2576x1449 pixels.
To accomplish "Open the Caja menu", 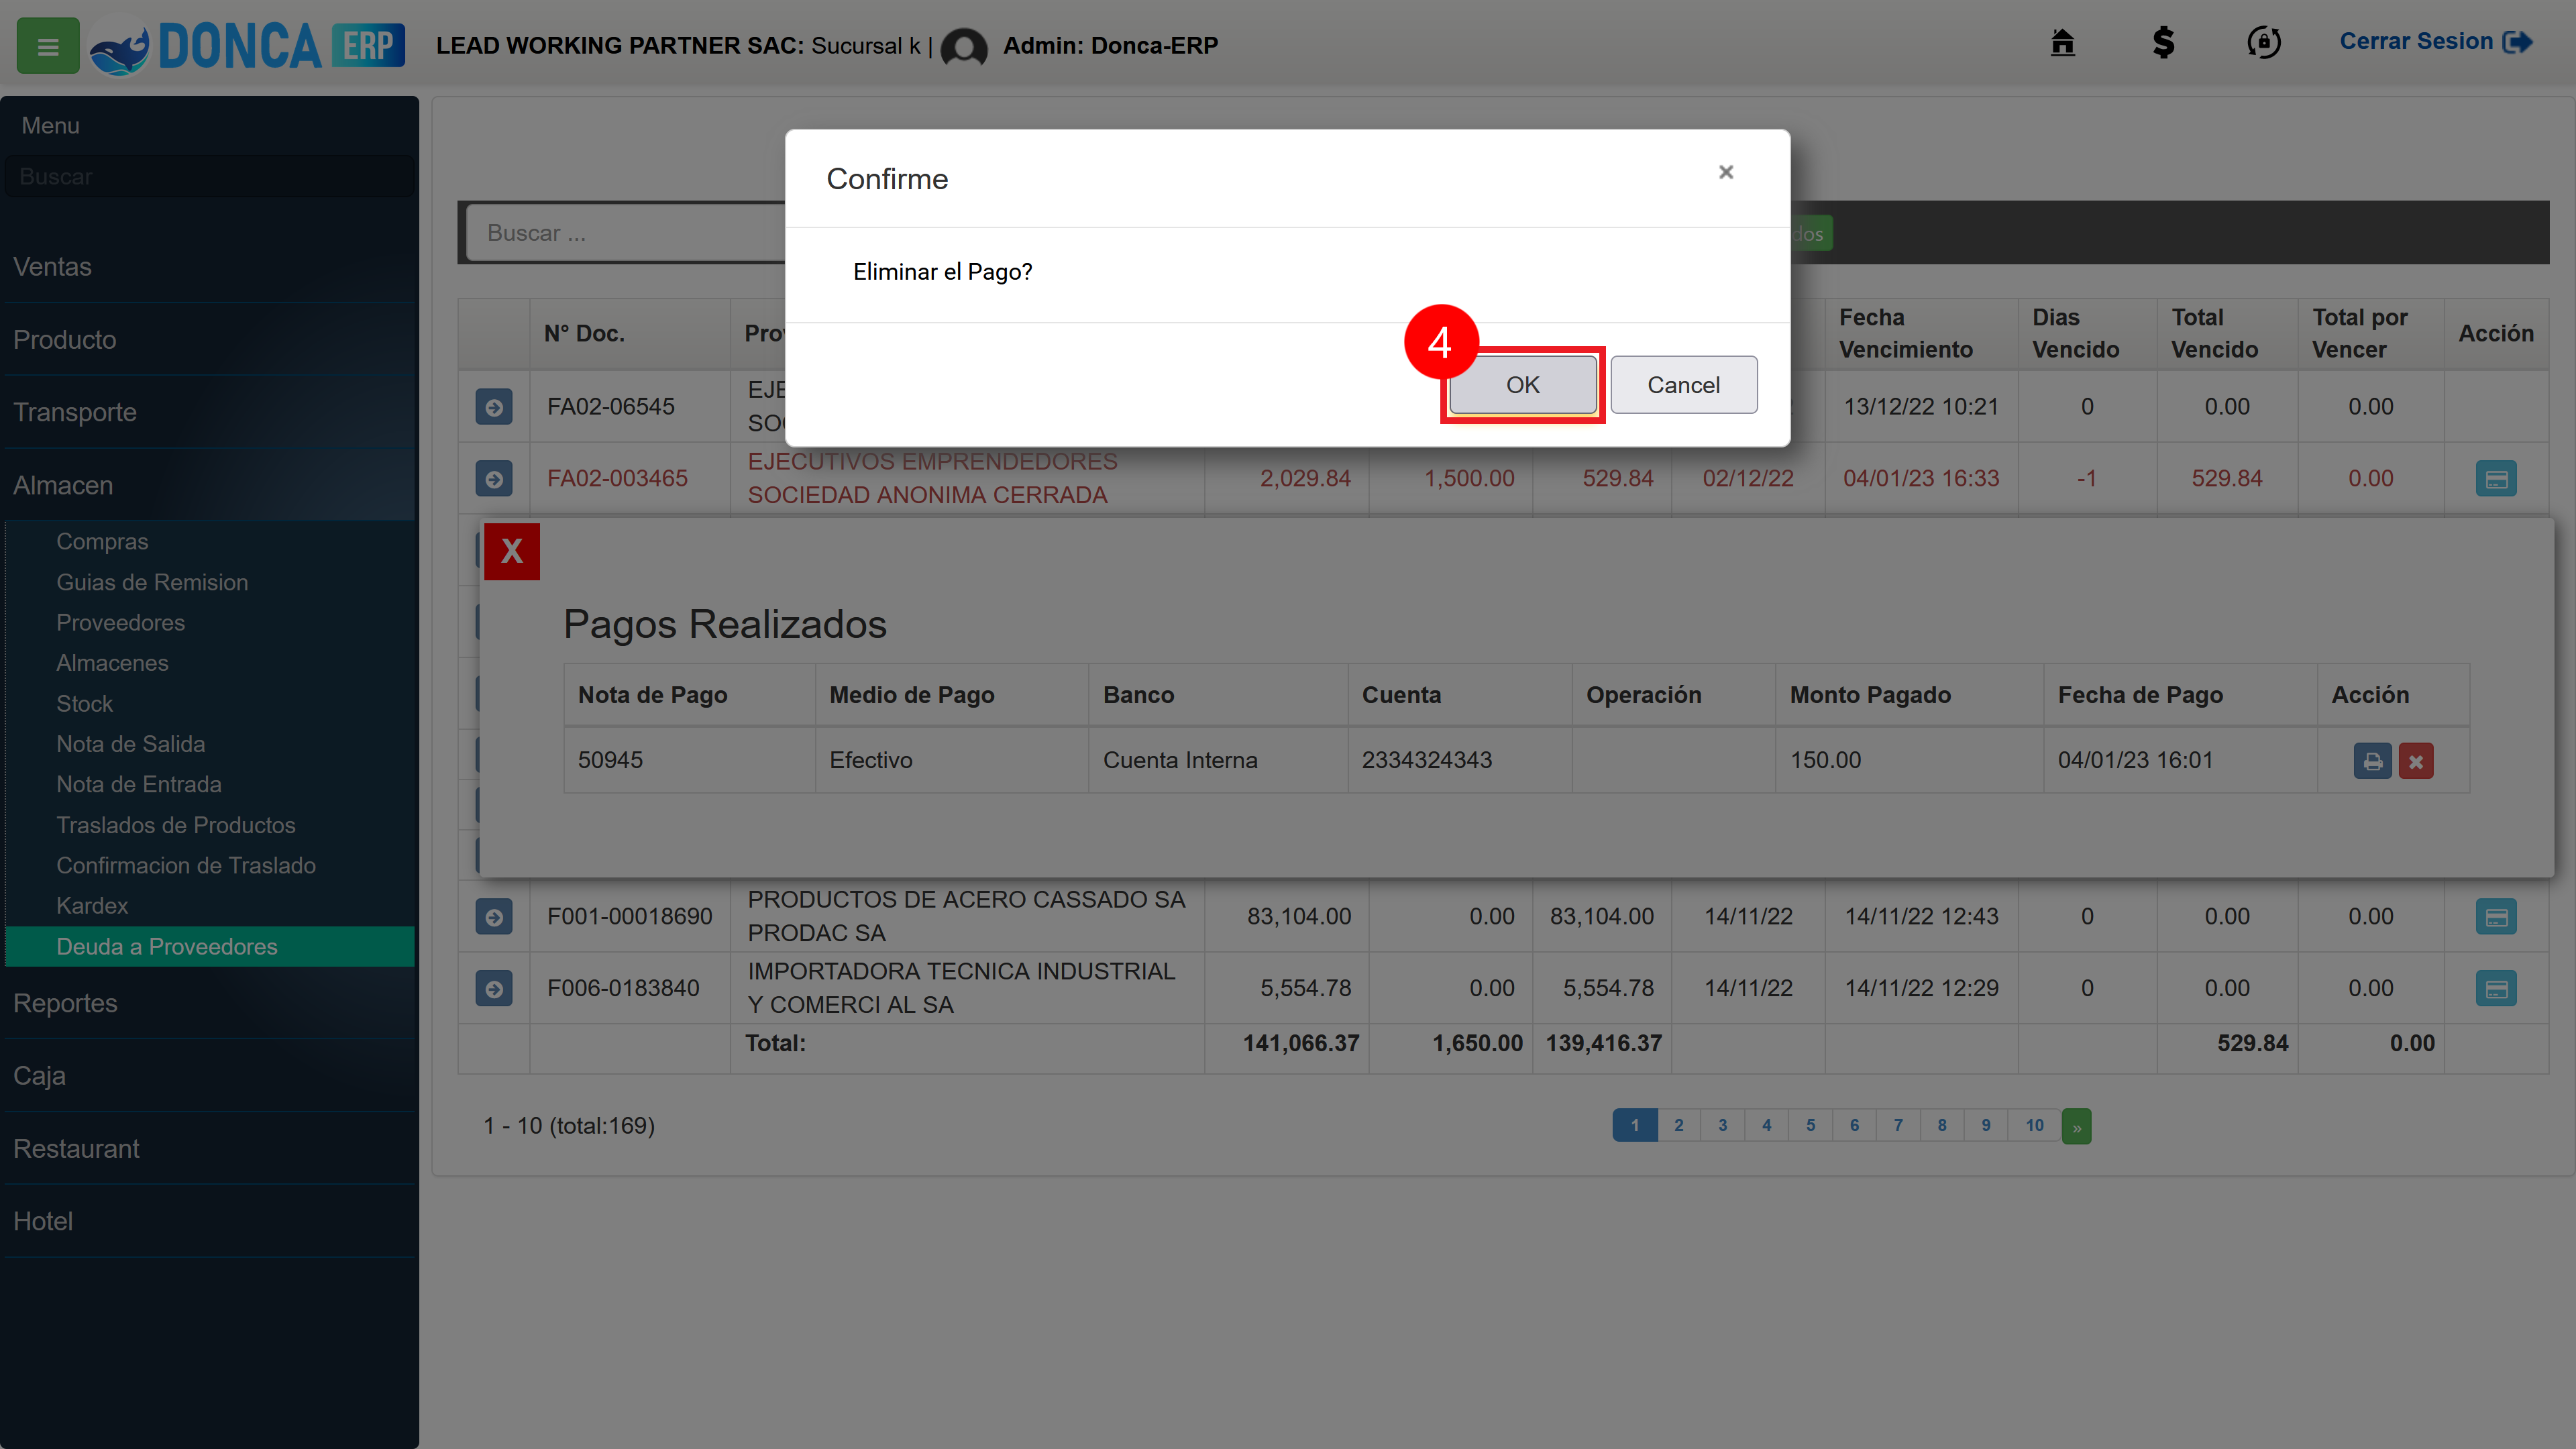I will tap(209, 1076).
